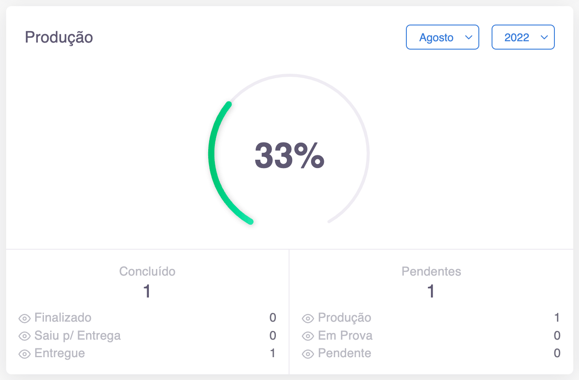Image resolution: width=579 pixels, height=380 pixels.
Task: Select the Saiu p/ Entrega label
Action: (77, 336)
